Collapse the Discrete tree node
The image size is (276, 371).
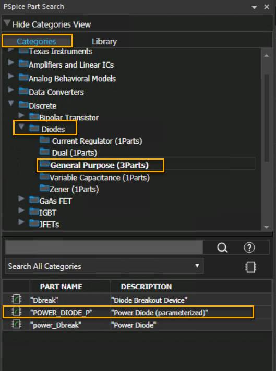10,103
